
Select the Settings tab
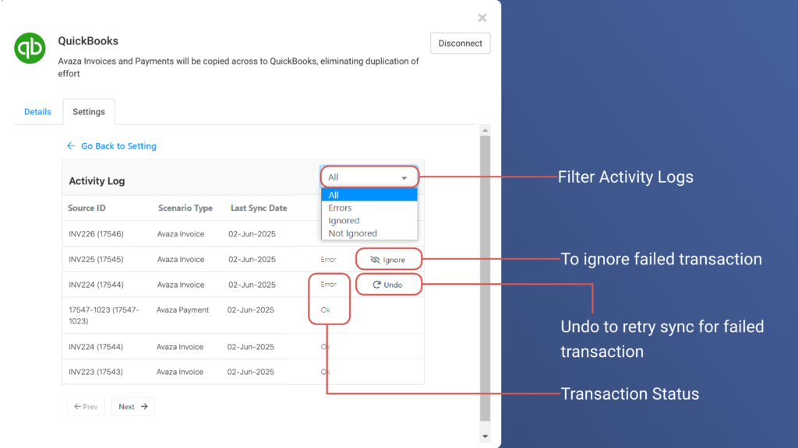point(89,112)
